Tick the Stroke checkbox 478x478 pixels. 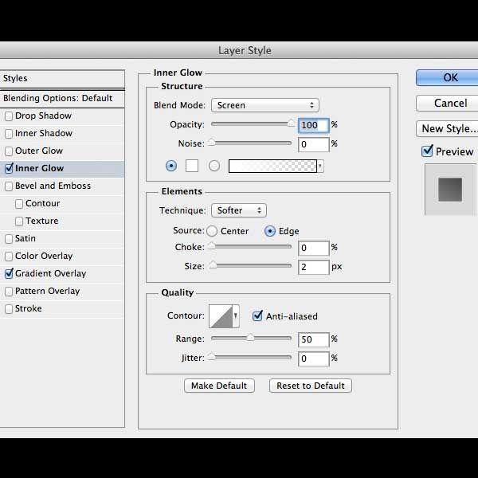[x=9, y=309]
